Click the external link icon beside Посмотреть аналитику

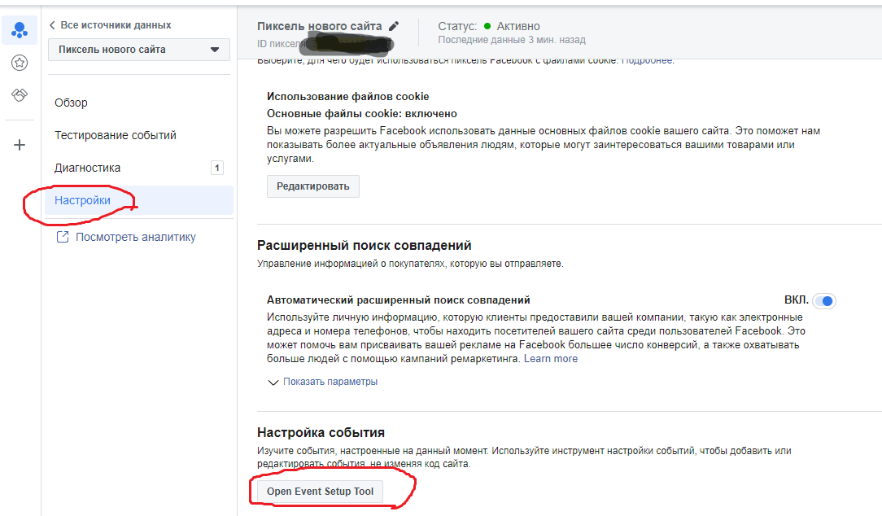click(x=63, y=238)
